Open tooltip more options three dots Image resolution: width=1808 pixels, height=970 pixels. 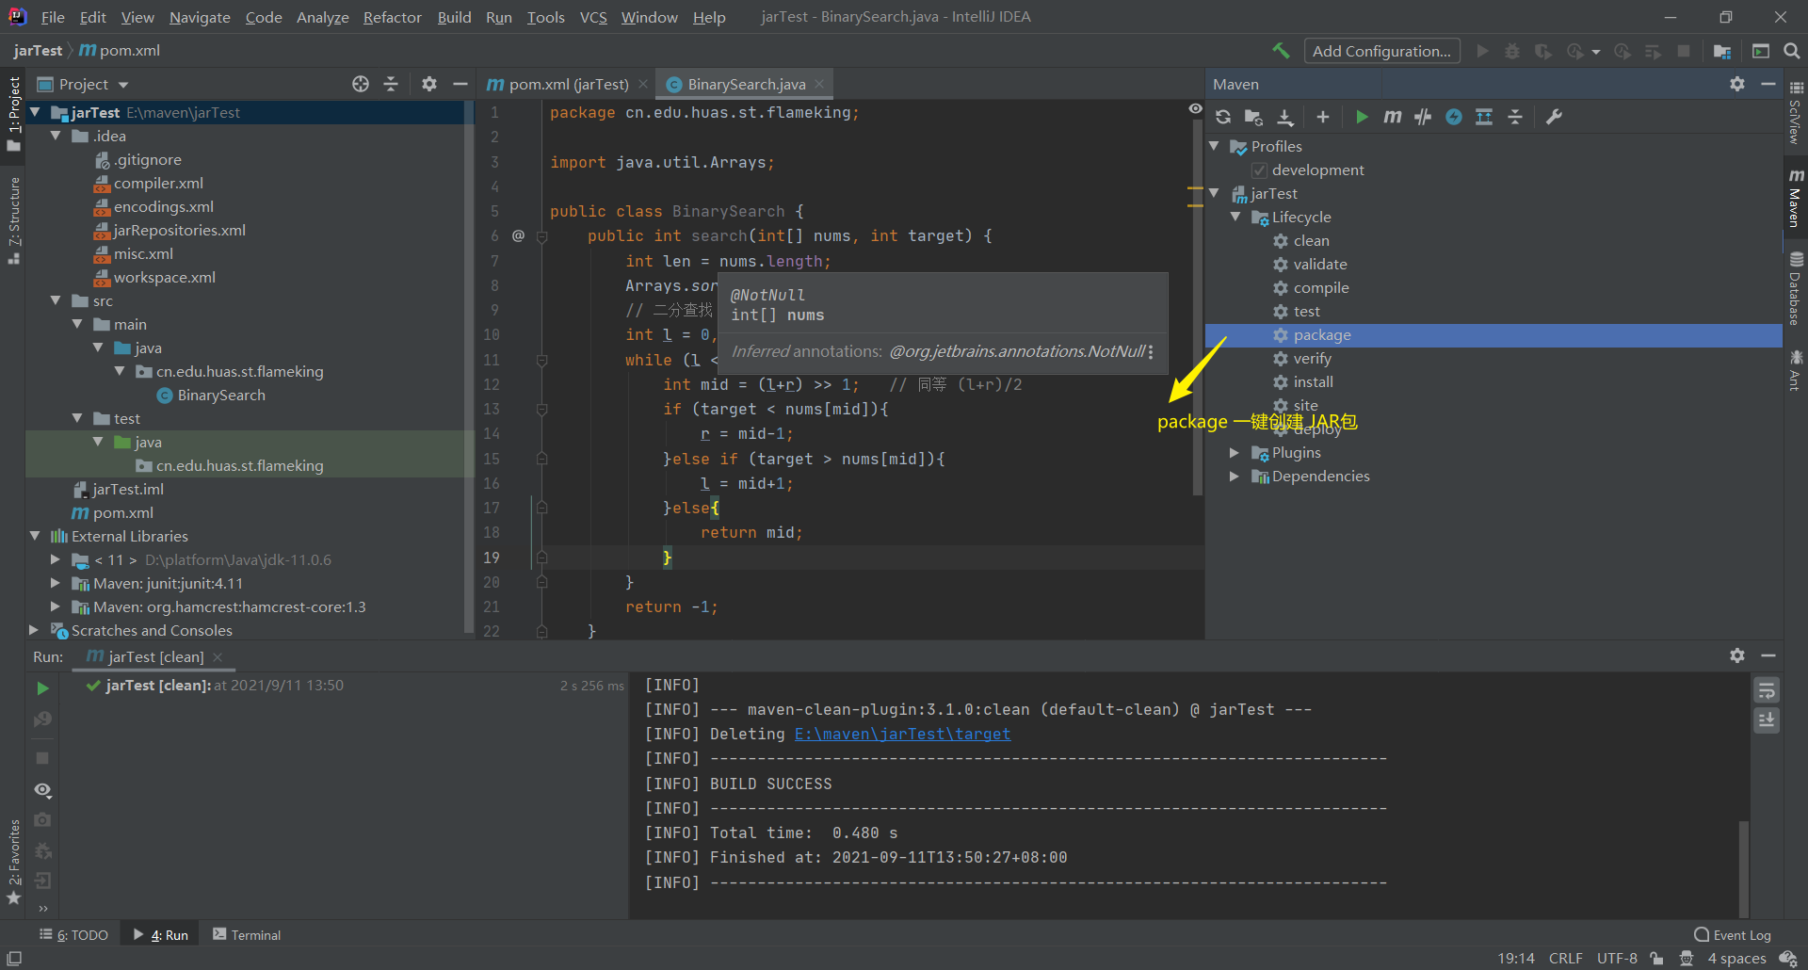click(x=1151, y=351)
